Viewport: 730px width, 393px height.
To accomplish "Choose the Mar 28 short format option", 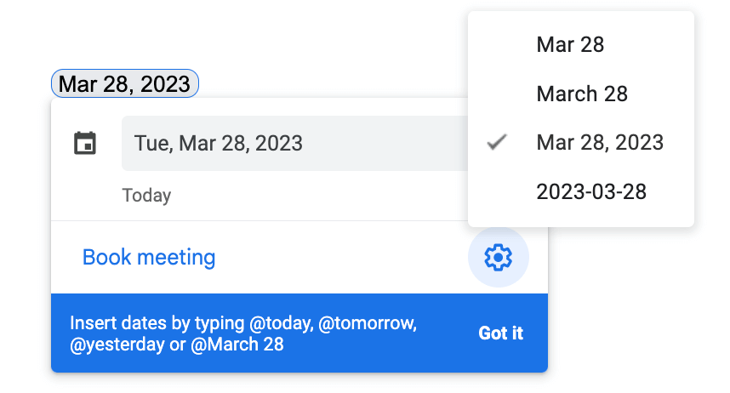I will pos(581,45).
